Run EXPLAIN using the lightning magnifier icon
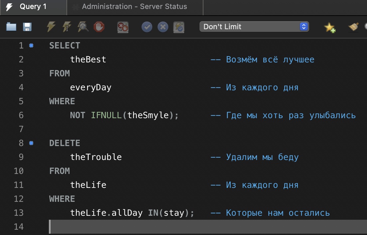 click(83, 27)
